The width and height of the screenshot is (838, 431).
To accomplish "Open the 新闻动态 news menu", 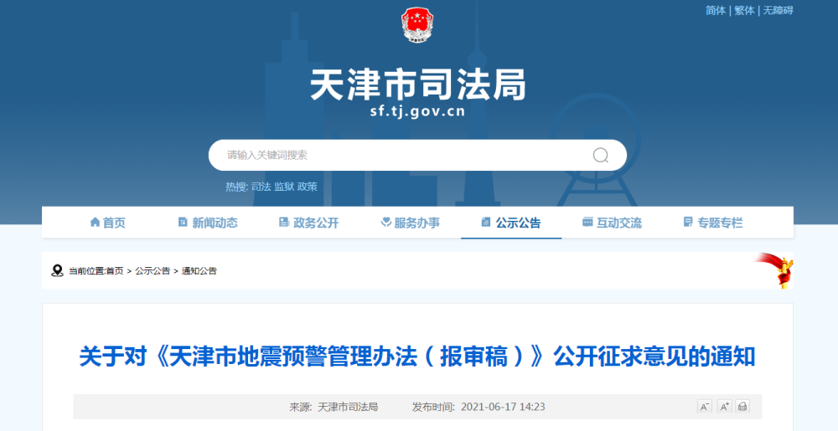I will coord(208,223).
